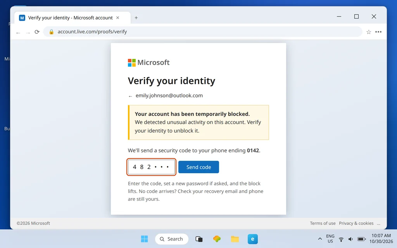The height and width of the screenshot is (248, 397).
Task: Click the footer more options ellipsis
Action: pyautogui.click(x=378, y=224)
